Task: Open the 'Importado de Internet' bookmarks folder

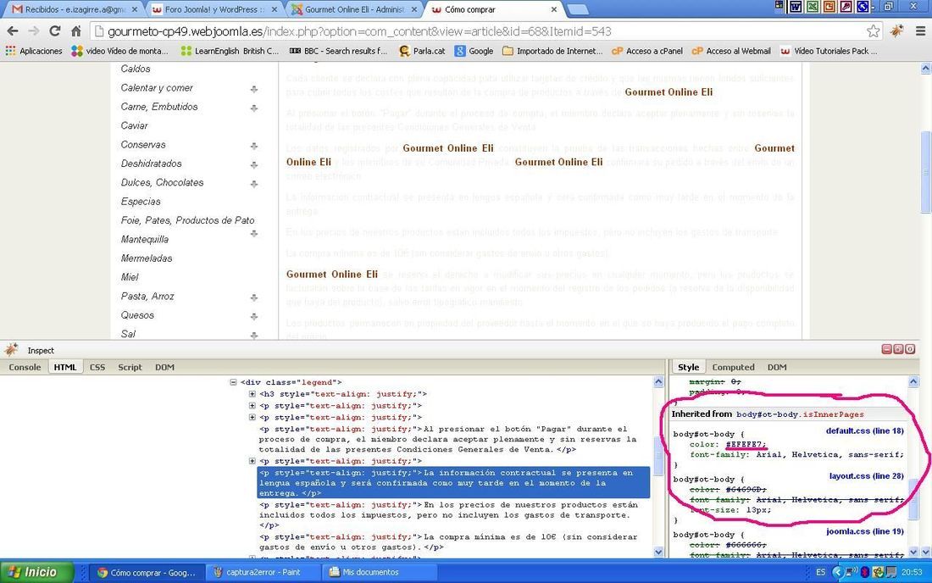Action: pos(552,51)
